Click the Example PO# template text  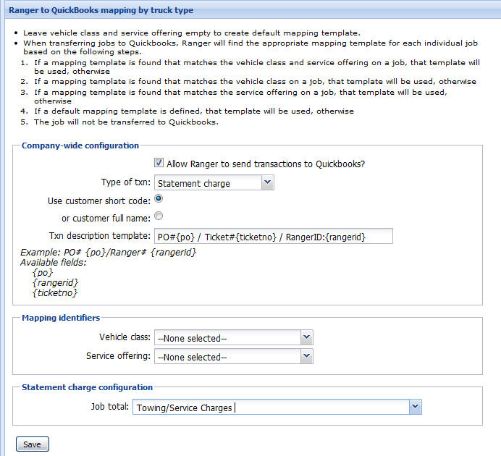108,252
